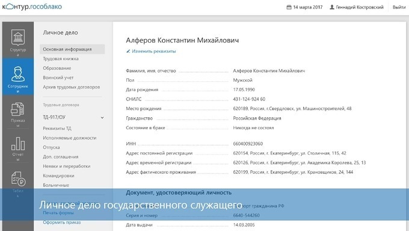Open Образование section
The image size is (409, 231).
tap(57, 68)
